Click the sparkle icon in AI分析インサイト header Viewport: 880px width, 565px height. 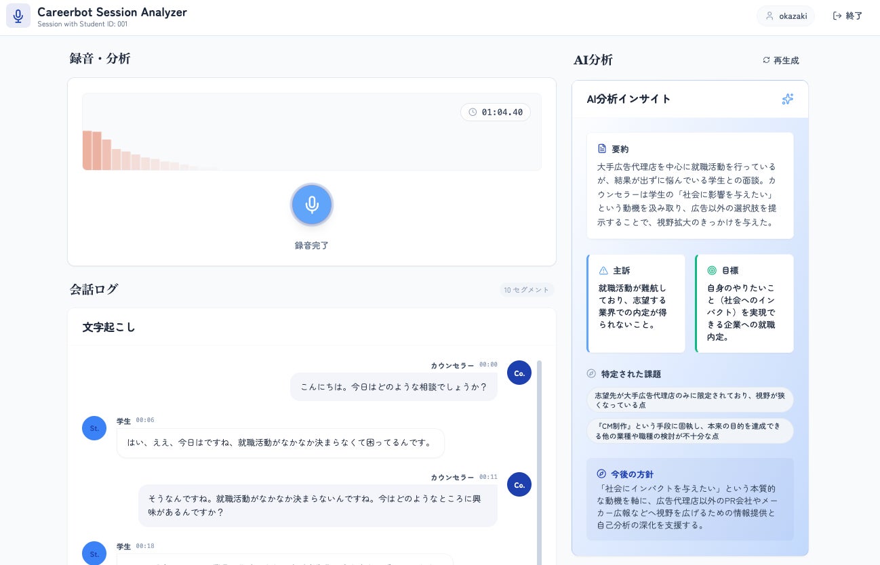pos(787,99)
